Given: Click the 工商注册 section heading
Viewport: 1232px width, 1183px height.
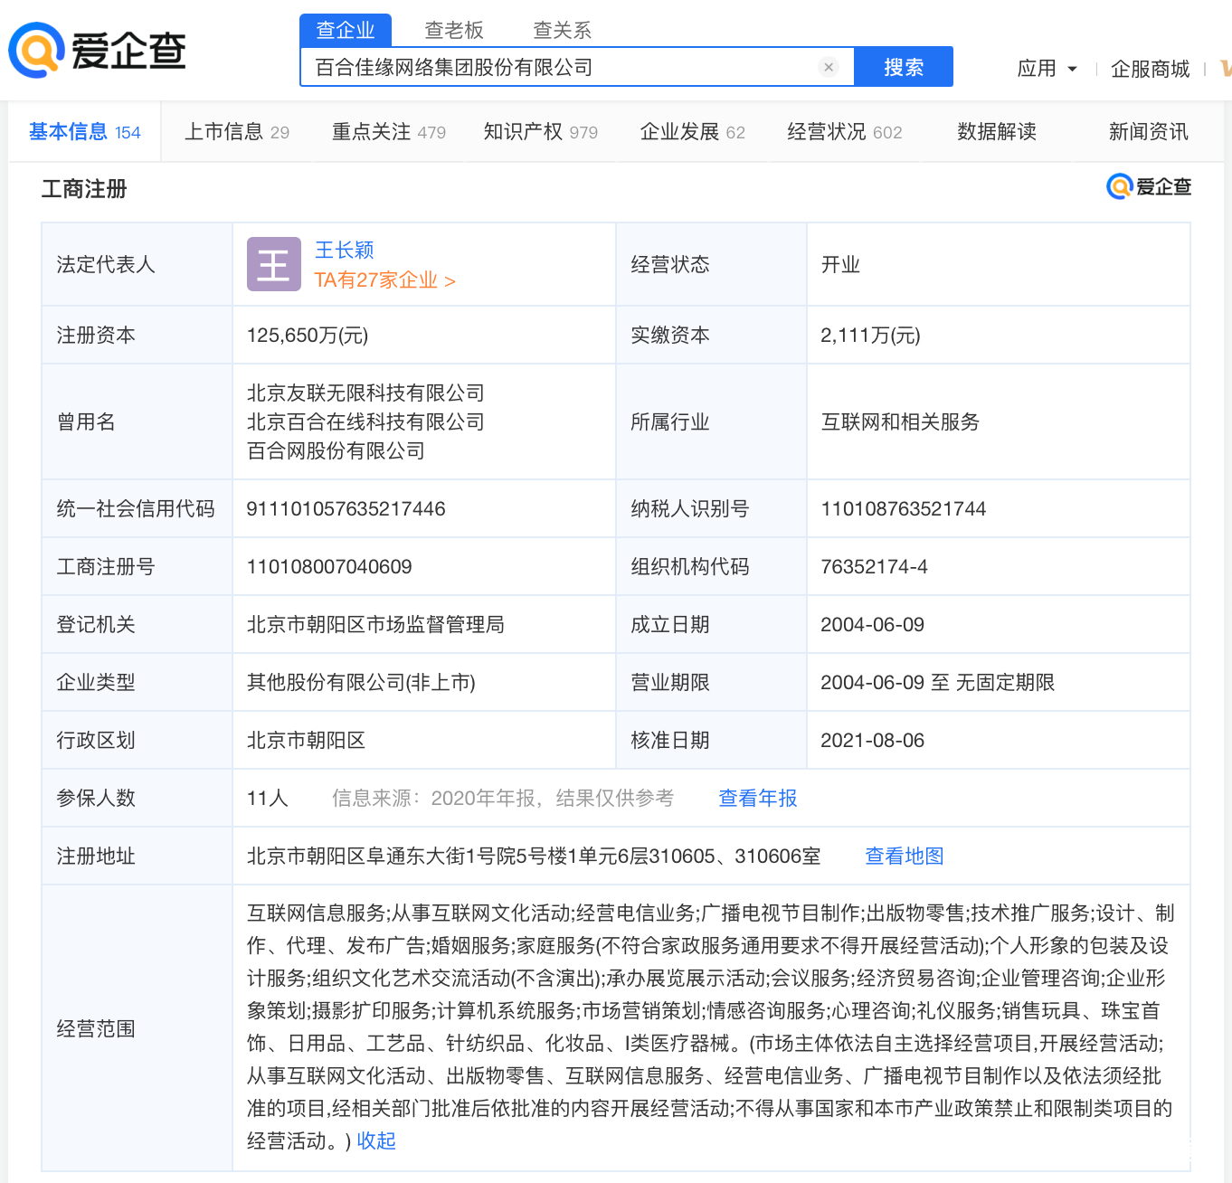Looking at the screenshot, I should (84, 189).
